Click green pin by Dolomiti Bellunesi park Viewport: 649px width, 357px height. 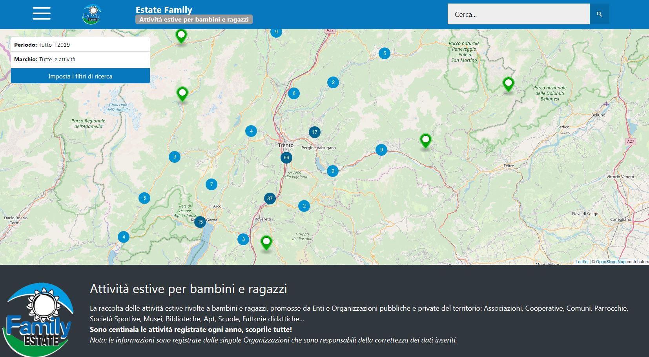[508, 84]
